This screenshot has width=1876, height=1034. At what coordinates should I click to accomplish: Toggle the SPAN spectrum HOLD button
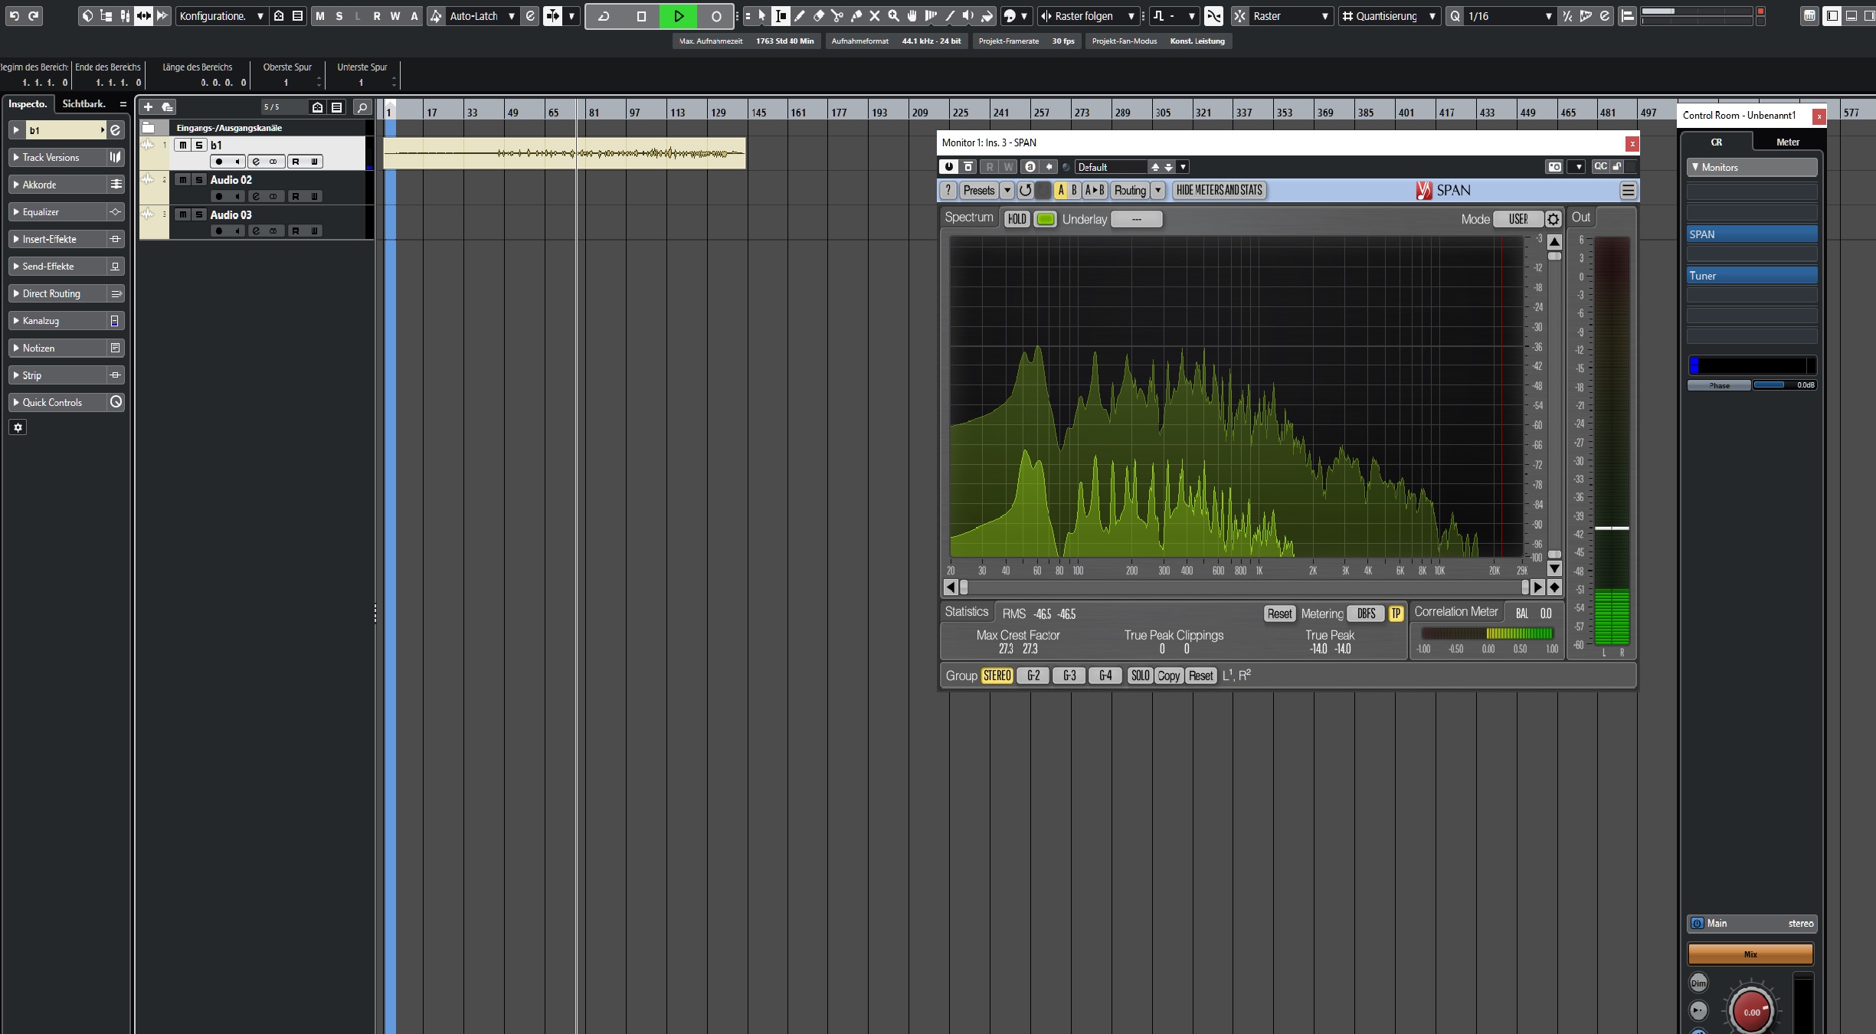pos(1017,219)
